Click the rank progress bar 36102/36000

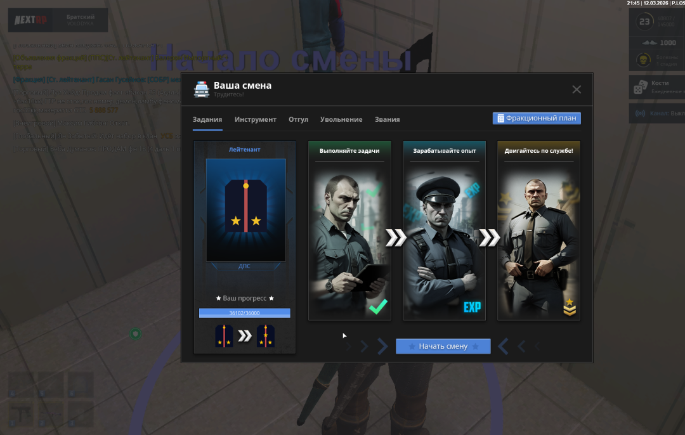point(244,313)
